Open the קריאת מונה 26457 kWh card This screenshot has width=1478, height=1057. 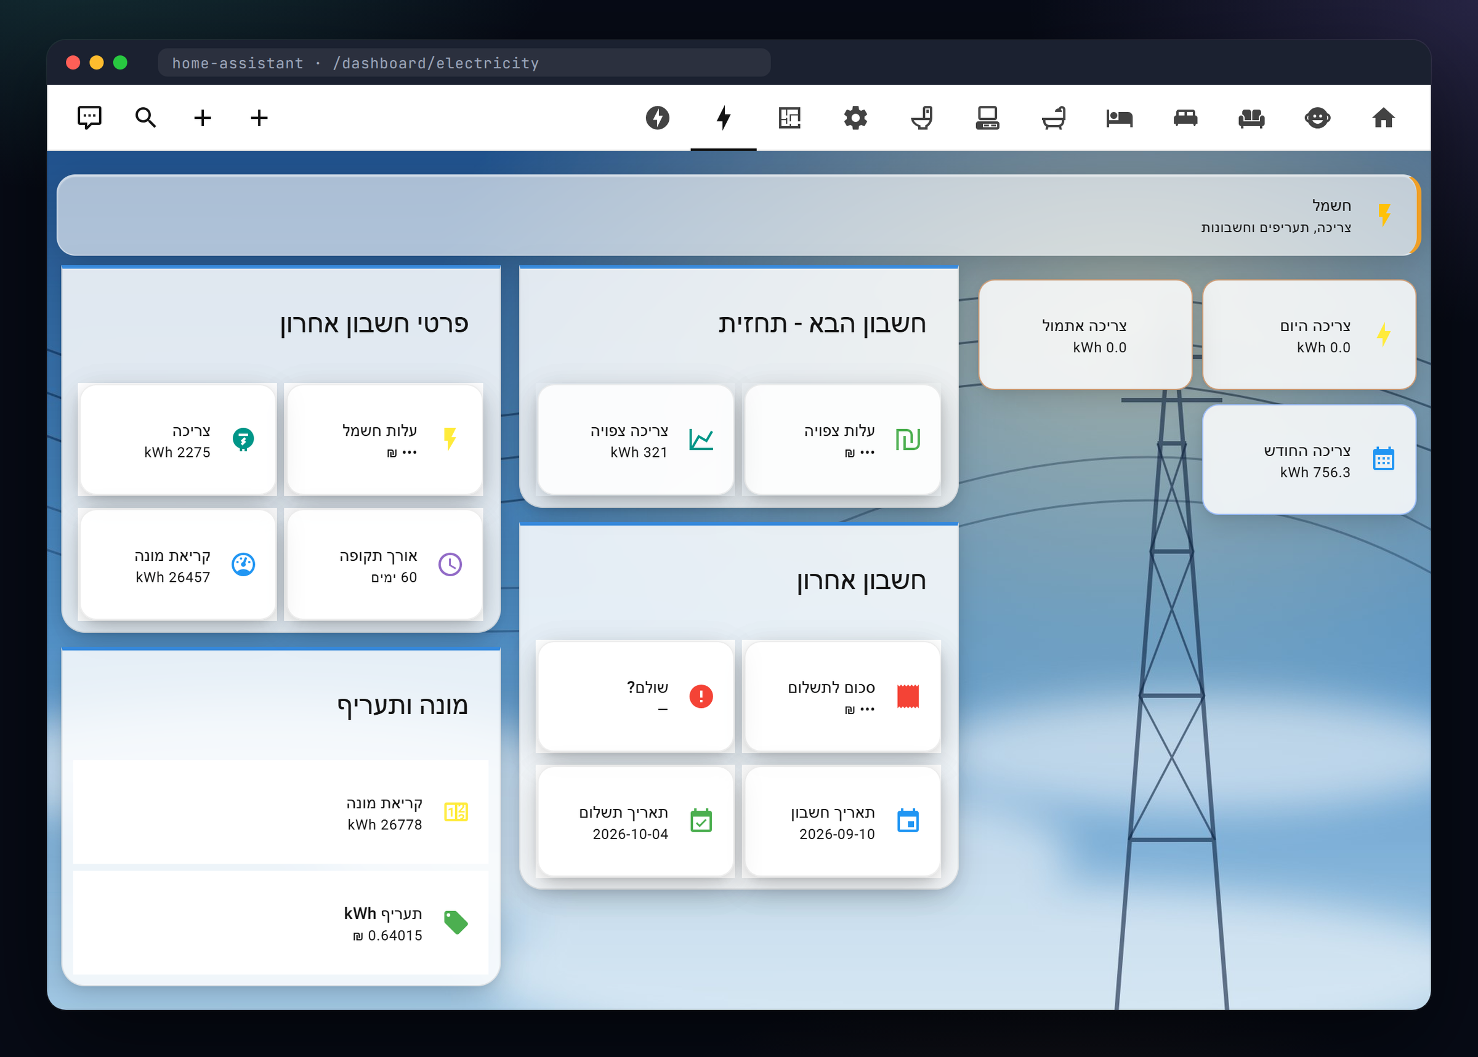[178, 565]
